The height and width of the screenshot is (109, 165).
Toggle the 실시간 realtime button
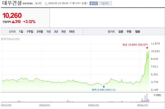pyautogui.click(x=93, y=3)
